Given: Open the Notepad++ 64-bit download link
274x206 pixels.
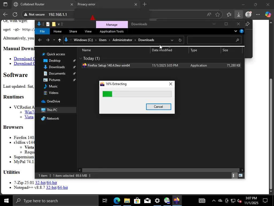Looking at the screenshot, I should click(63, 187).
